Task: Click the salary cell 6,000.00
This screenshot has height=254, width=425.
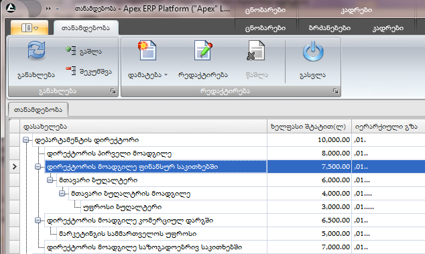Action: (309, 180)
